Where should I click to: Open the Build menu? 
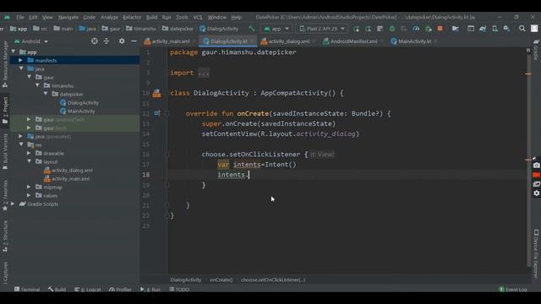point(151,17)
